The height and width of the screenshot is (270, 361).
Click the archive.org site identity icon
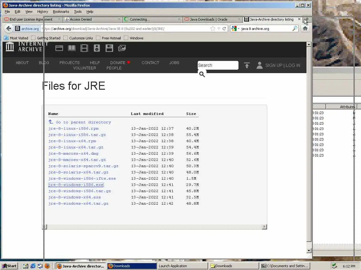[x=27, y=28]
